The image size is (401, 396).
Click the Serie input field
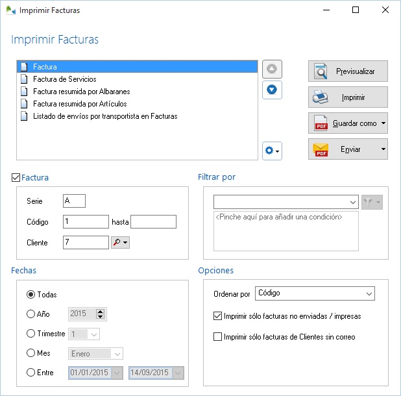click(74, 201)
